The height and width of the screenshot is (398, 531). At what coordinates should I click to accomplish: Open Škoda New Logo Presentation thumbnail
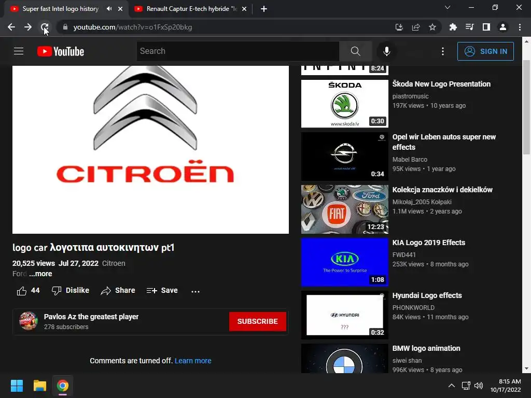pyautogui.click(x=344, y=104)
